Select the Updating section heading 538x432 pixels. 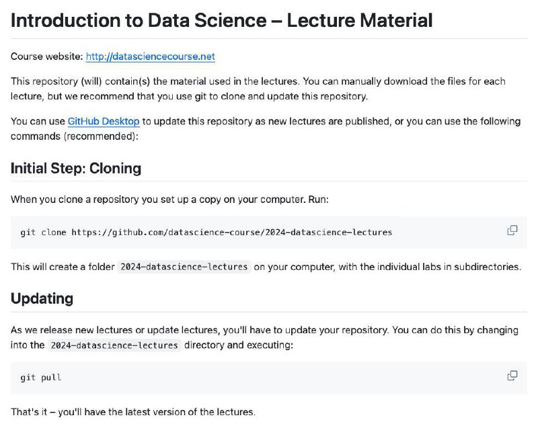point(42,298)
